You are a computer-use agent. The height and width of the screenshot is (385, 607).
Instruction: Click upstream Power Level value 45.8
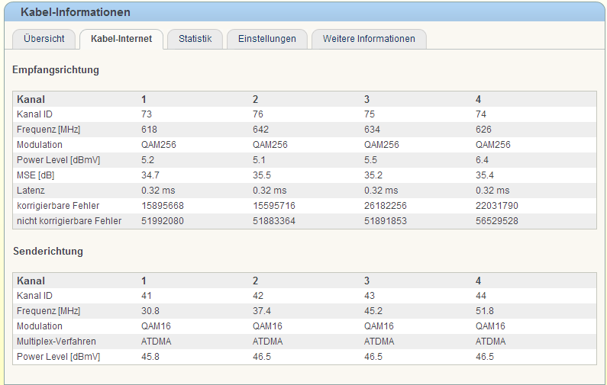[x=150, y=357]
